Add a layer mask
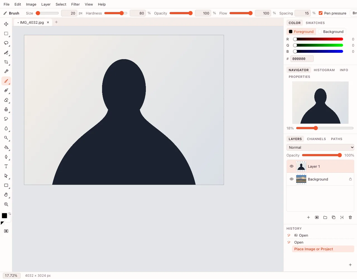The width and height of the screenshot is (357, 279). click(x=317, y=217)
